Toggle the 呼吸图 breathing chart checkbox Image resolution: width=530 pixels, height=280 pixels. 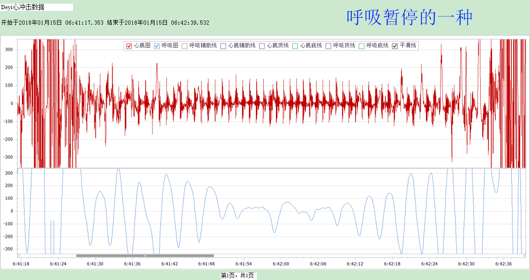(156, 46)
